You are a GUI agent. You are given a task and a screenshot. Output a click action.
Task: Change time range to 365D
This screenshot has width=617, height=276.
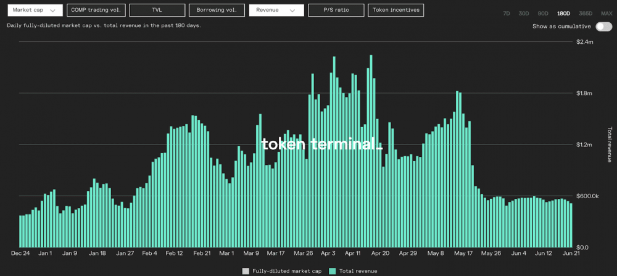[584, 13]
